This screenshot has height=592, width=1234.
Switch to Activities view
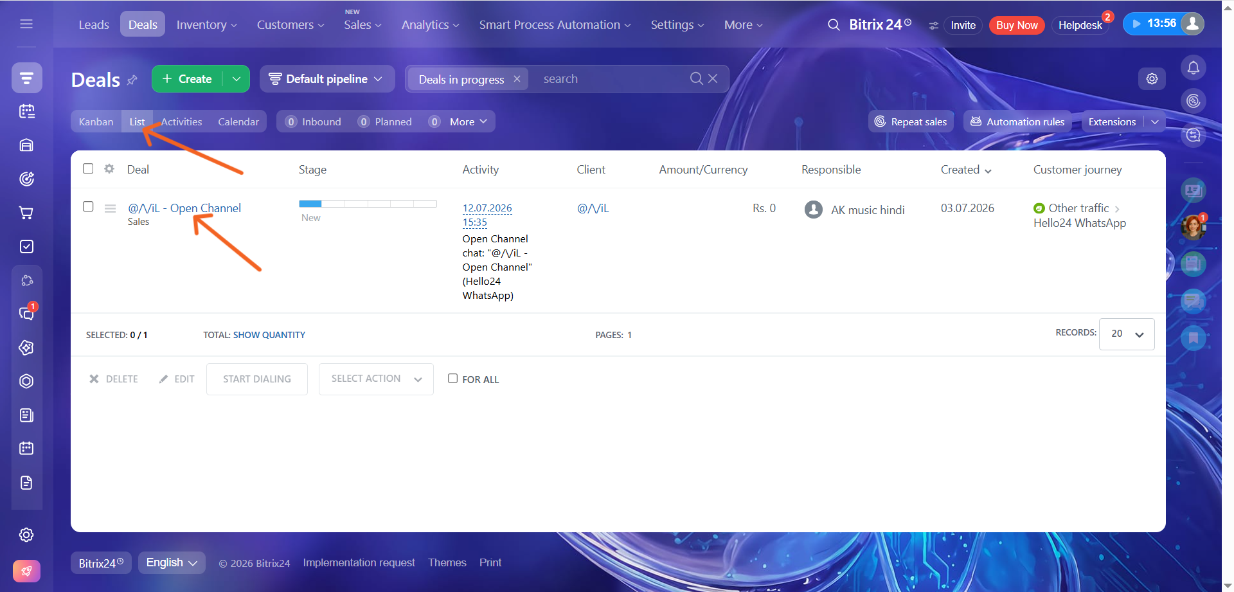point(181,121)
